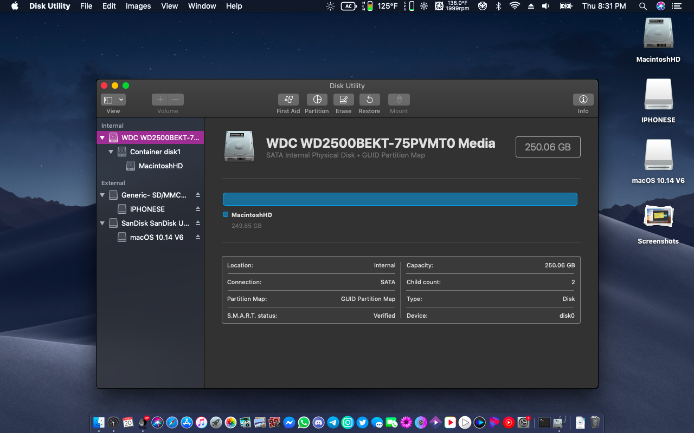Open the Apple menu

[x=15, y=6]
